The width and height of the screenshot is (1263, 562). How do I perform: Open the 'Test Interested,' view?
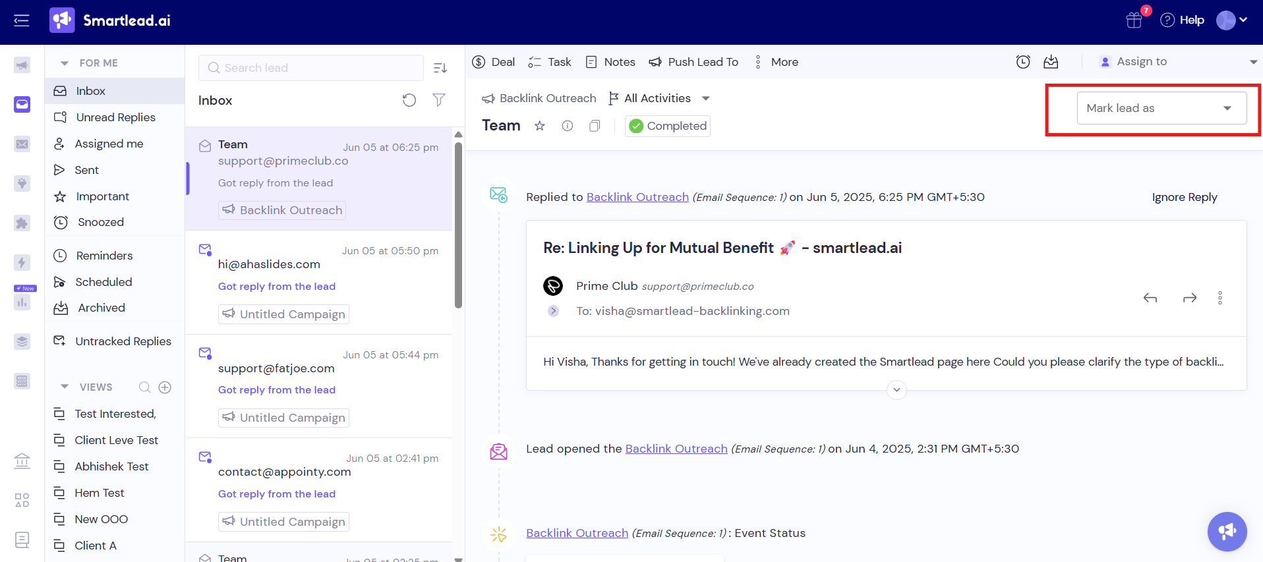[x=115, y=414]
